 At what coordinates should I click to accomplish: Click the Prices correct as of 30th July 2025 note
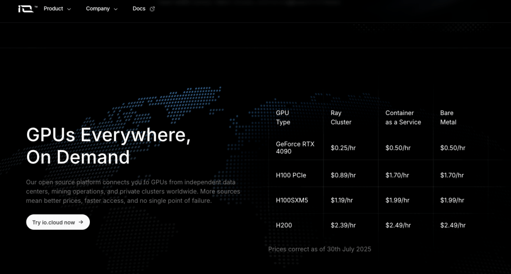pyautogui.click(x=320, y=249)
